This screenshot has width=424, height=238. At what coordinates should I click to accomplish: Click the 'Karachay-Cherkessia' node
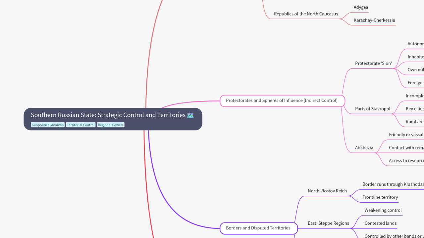[x=374, y=20]
